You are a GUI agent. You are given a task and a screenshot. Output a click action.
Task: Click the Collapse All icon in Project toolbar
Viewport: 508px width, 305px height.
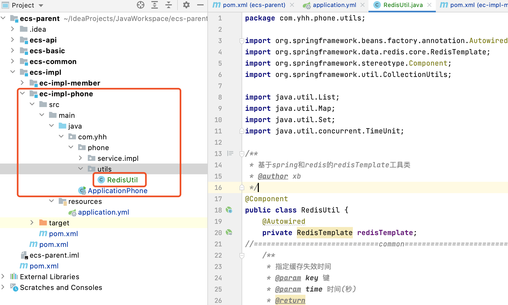tap(169, 5)
